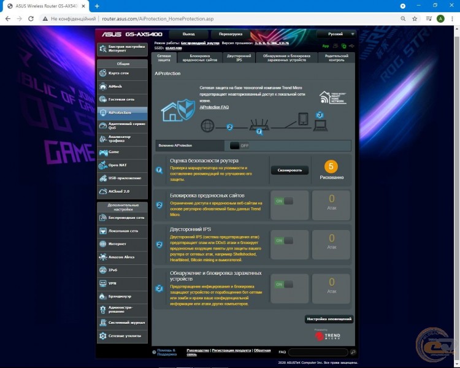
Task: Open Administration (Администрирование) icon
Action: click(102, 309)
